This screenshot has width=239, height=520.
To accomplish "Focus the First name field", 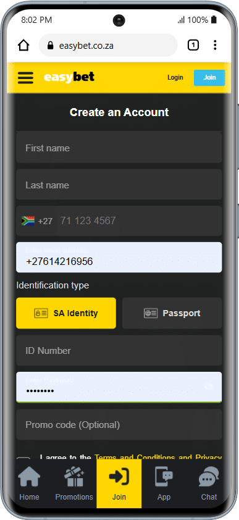I will [x=119, y=148].
